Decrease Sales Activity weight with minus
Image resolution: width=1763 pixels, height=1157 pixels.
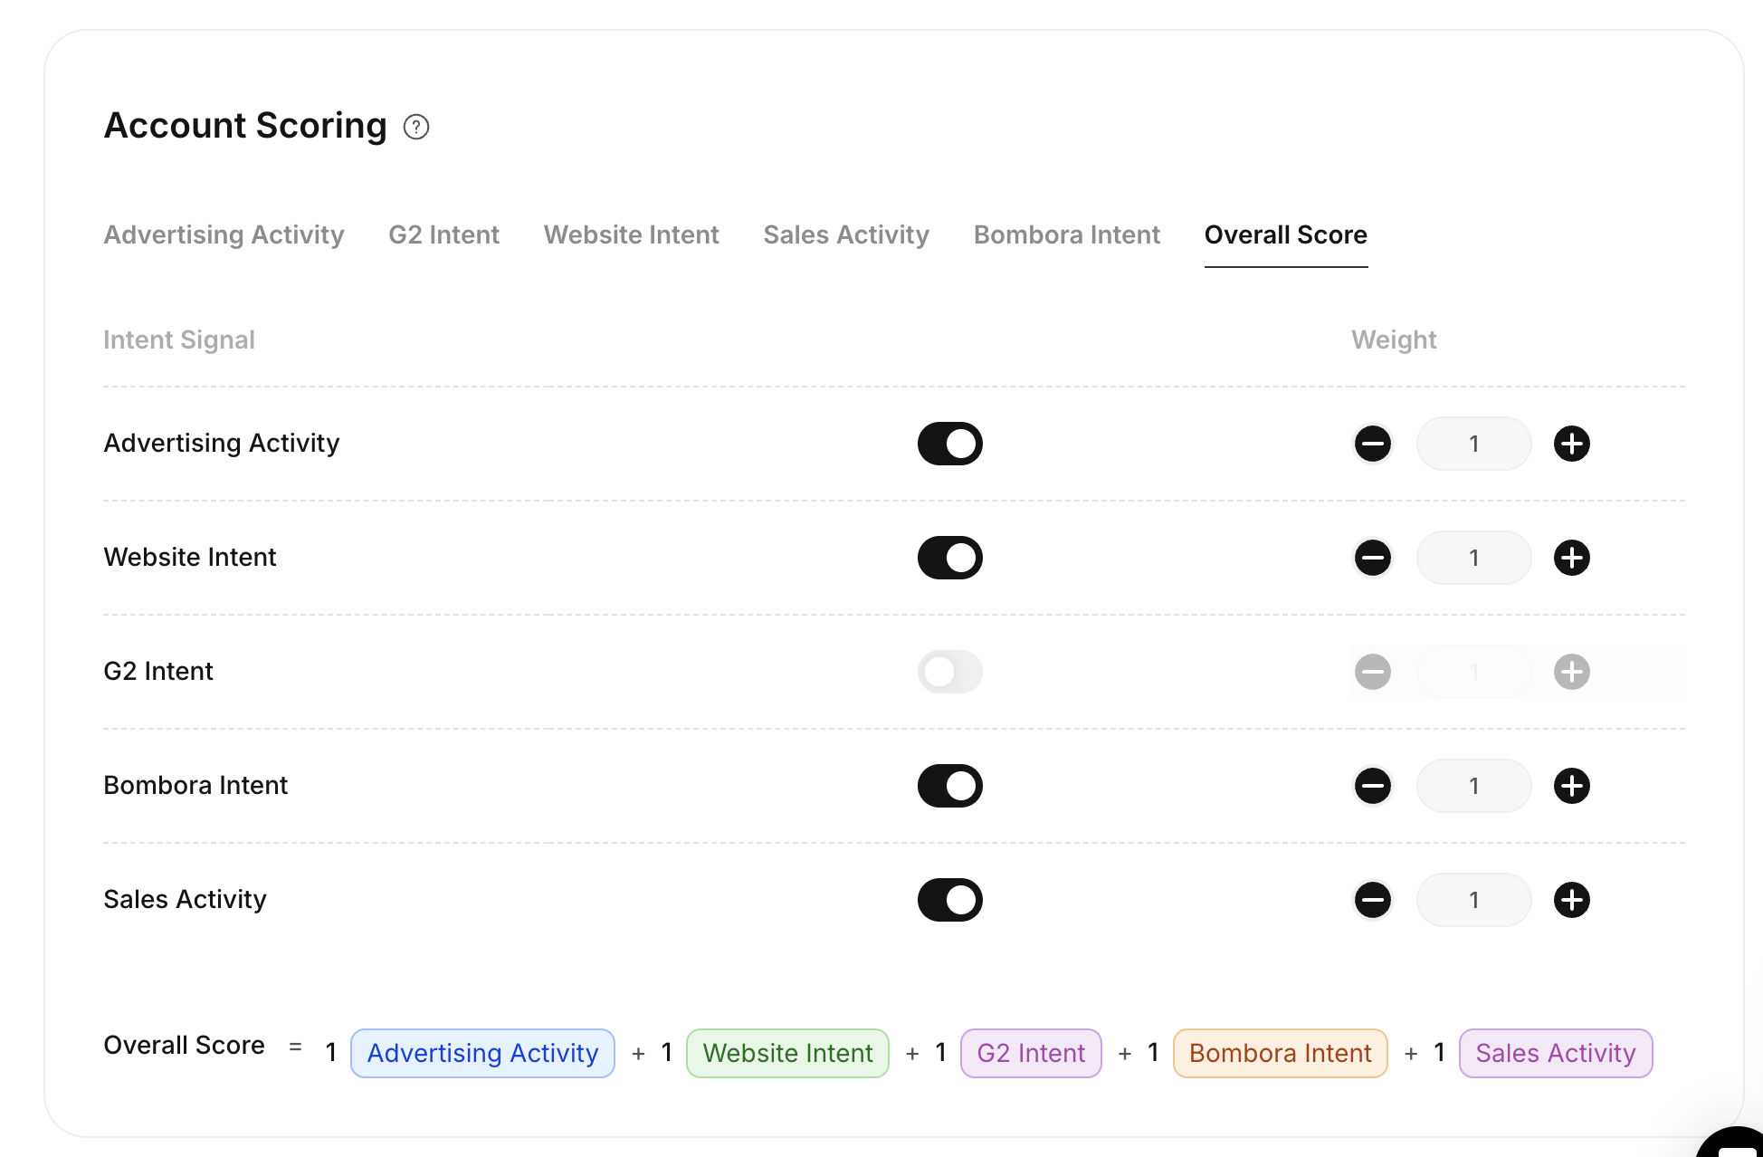click(1372, 900)
